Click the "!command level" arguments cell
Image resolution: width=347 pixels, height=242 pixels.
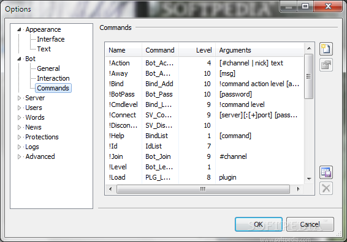(x=242, y=105)
